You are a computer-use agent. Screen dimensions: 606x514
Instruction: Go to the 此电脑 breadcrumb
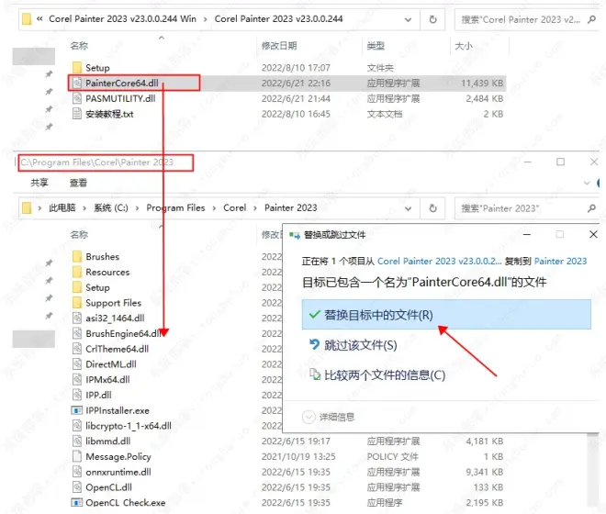tap(62, 208)
